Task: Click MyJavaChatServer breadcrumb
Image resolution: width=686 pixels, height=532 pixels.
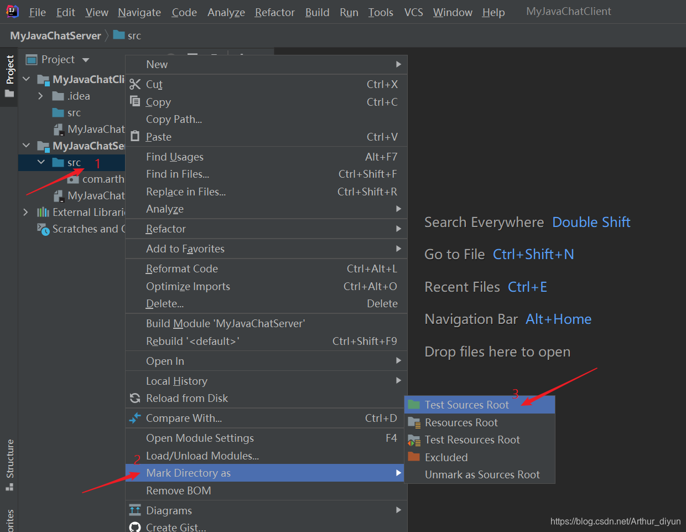Action: coord(55,35)
